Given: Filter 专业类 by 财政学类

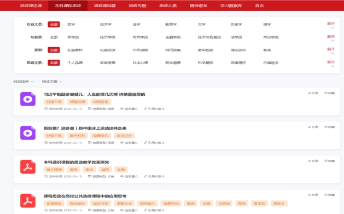Looking at the screenshot, I should pyautogui.click(x=140, y=37).
